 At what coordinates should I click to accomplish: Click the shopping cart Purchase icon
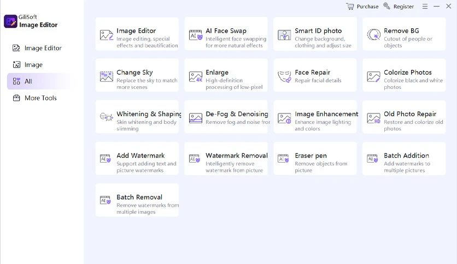tap(350, 6)
